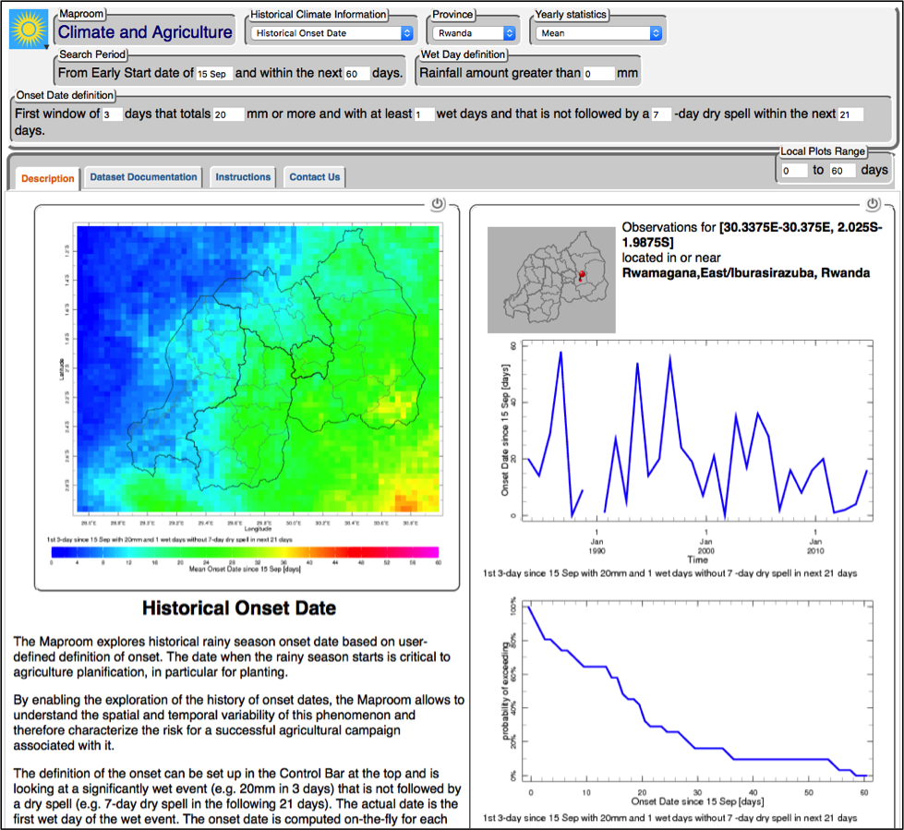904x830 pixels.
Task: Click the Local Plots Range minimum field
Action: click(x=793, y=171)
